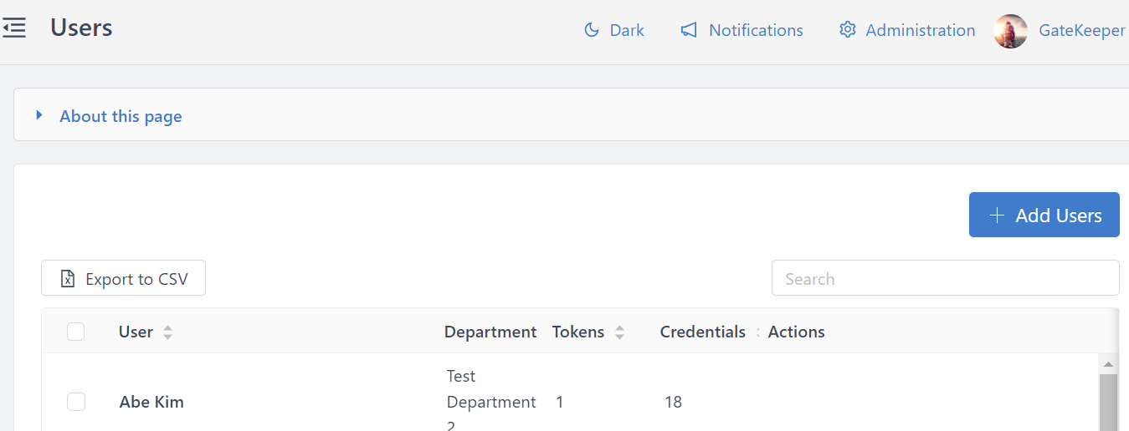This screenshot has width=1129, height=431.
Task: Toggle the select all users checkbox
Action: point(76,332)
